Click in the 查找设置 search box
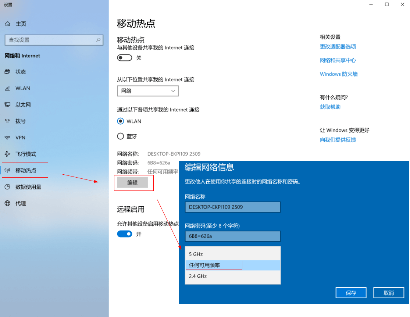The height and width of the screenshot is (317, 410). (x=51, y=40)
